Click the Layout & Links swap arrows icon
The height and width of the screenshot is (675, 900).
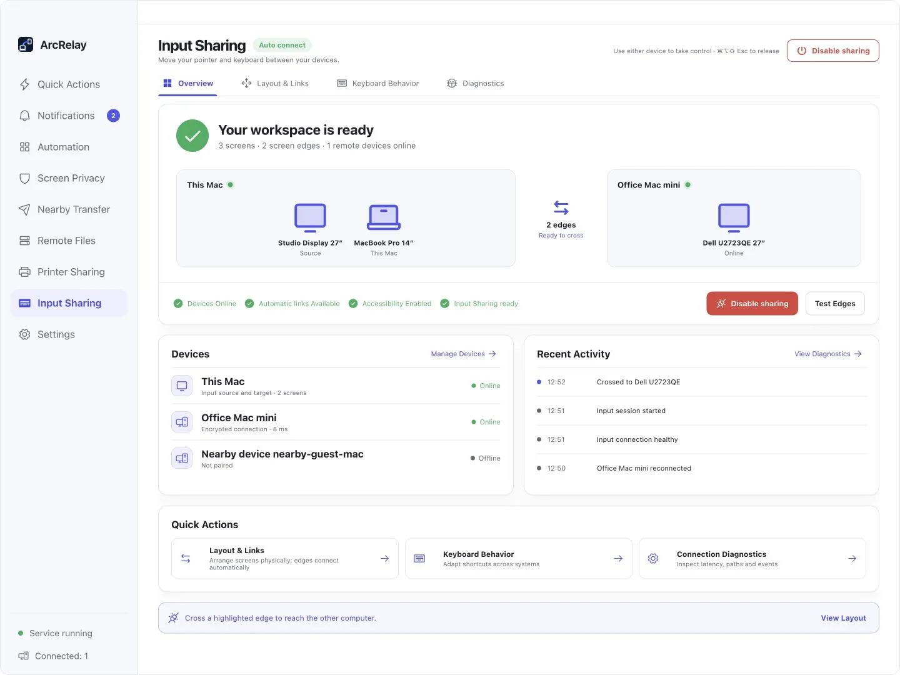(x=186, y=558)
